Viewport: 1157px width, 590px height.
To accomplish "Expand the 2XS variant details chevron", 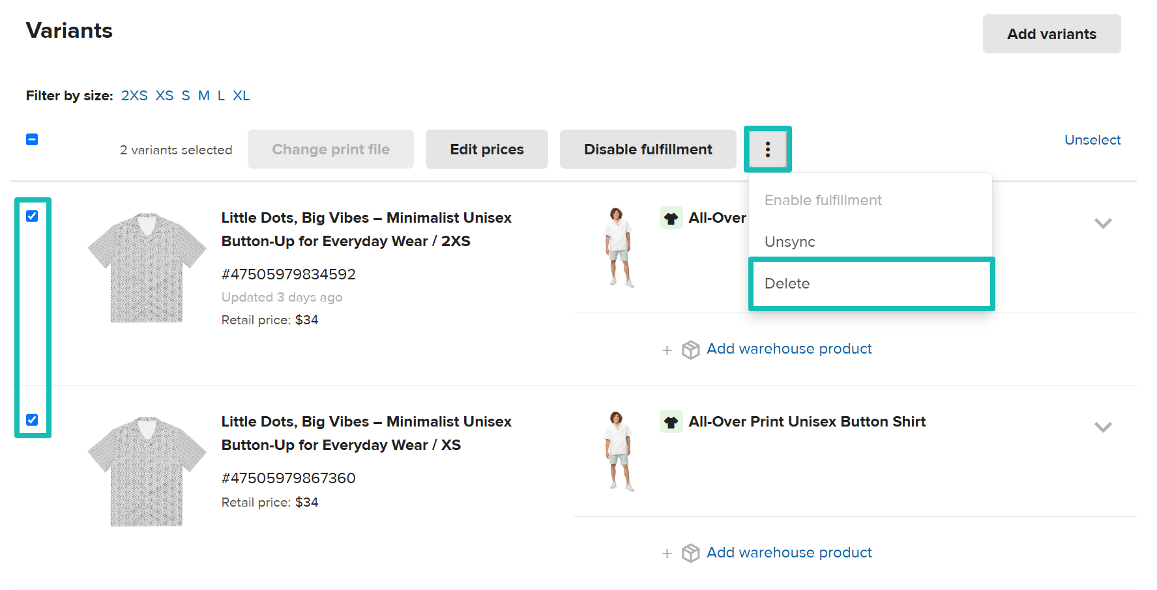I will 1102,223.
